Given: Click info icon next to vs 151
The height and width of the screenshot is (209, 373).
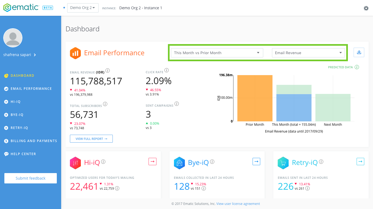Looking at the screenshot, I should (204, 188).
